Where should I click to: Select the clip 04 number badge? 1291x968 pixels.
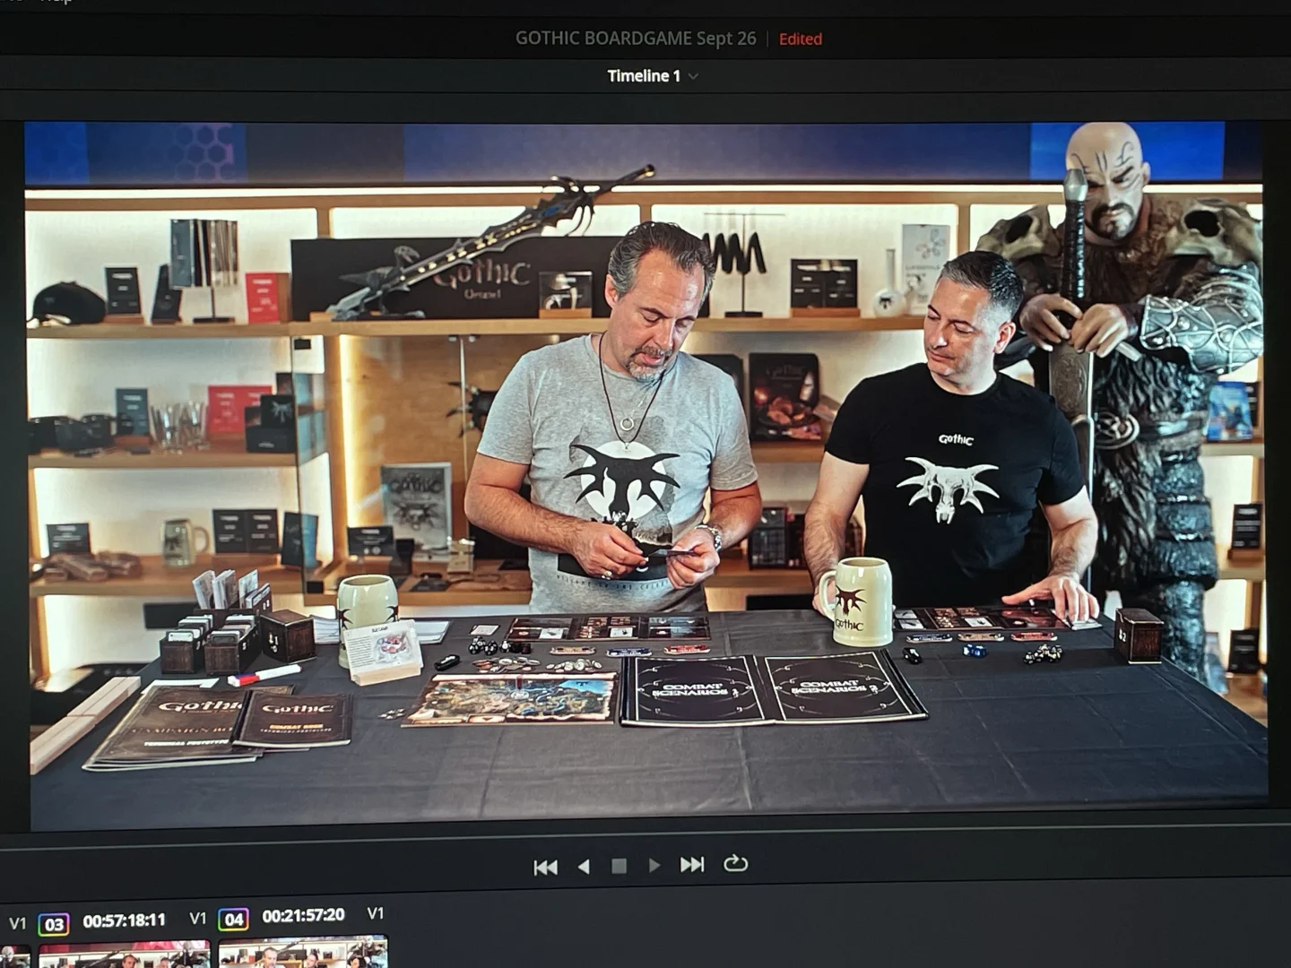click(x=233, y=919)
